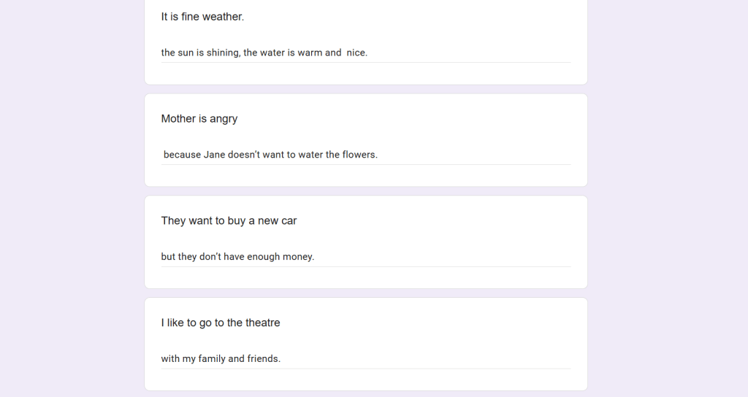Click the word "because" in the second answer
The image size is (748, 397).
tap(182, 155)
